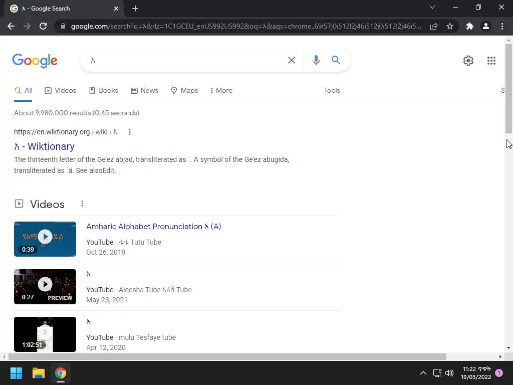Open options menu next to Wiktionary URL
This screenshot has width=513, height=385.
130,132
